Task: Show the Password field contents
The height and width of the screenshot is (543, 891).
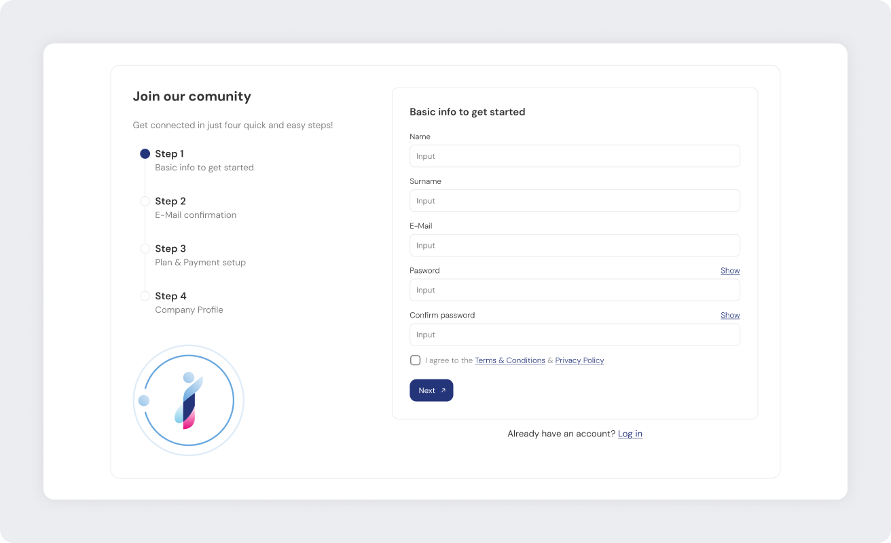Action: (730, 271)
